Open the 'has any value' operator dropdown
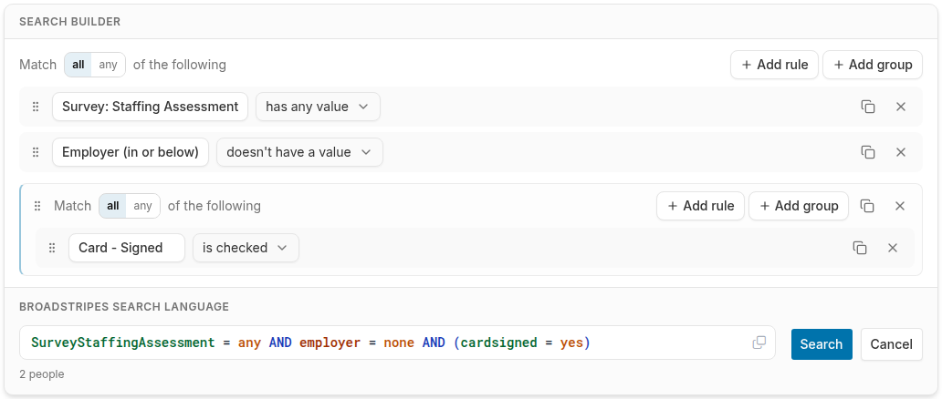Viewport: 942px width, 399px height. (x=318, y=107)
